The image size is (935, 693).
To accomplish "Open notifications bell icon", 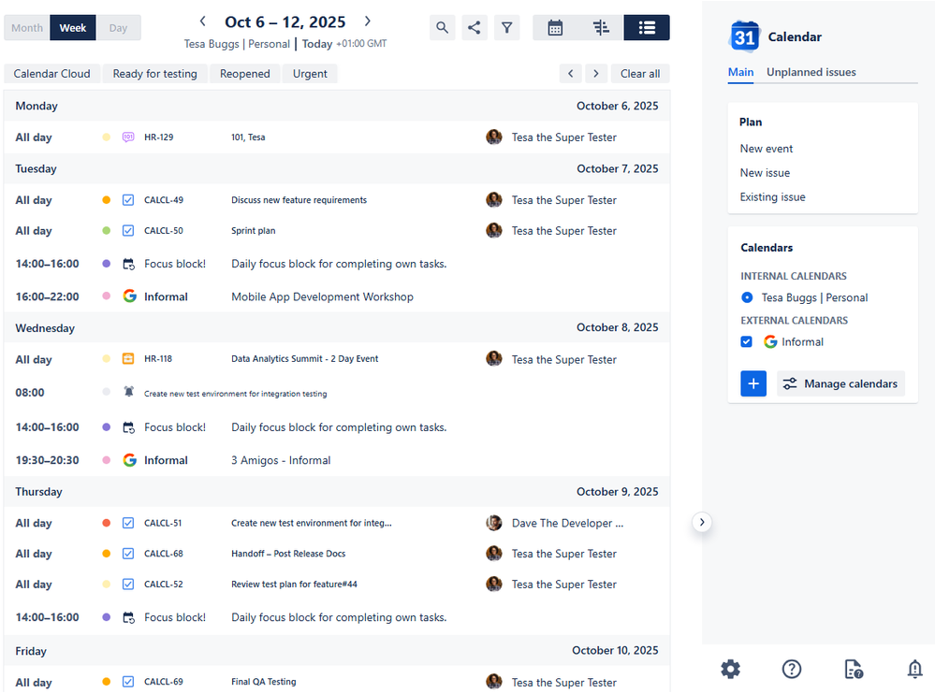I will click(914, 670).
